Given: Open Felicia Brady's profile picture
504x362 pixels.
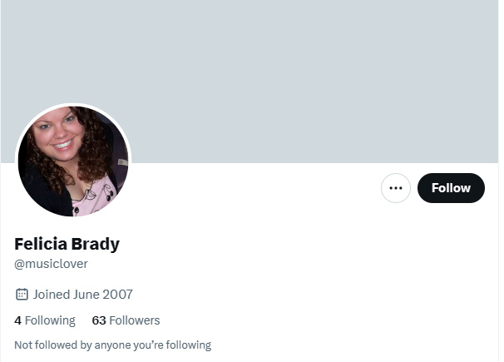Looking at the screenshot, I should coord(73,161).
